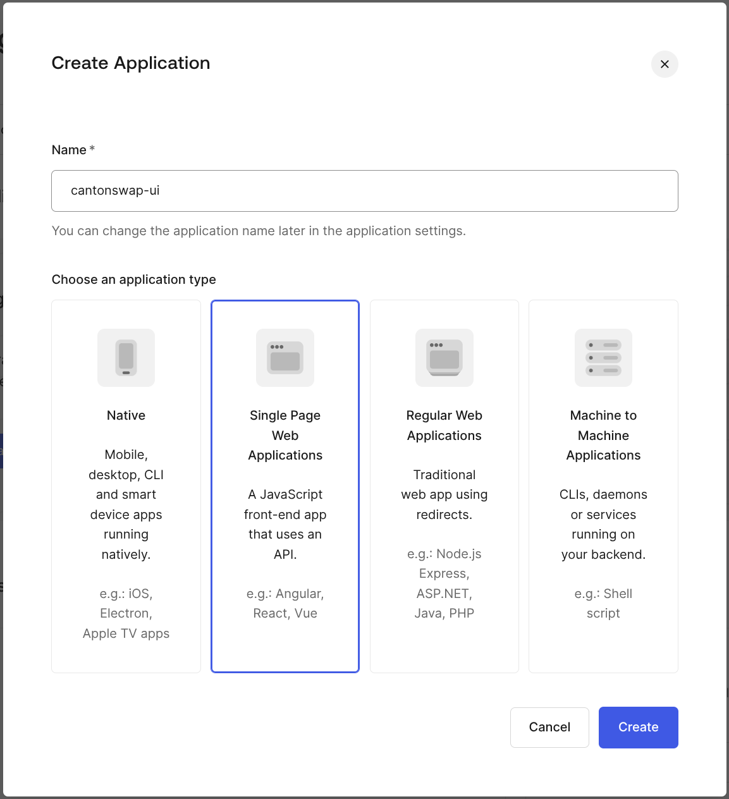Click the 'Angular, React, Vue' example text
This screenshot has width=729, height=799.
coord(285,603)
